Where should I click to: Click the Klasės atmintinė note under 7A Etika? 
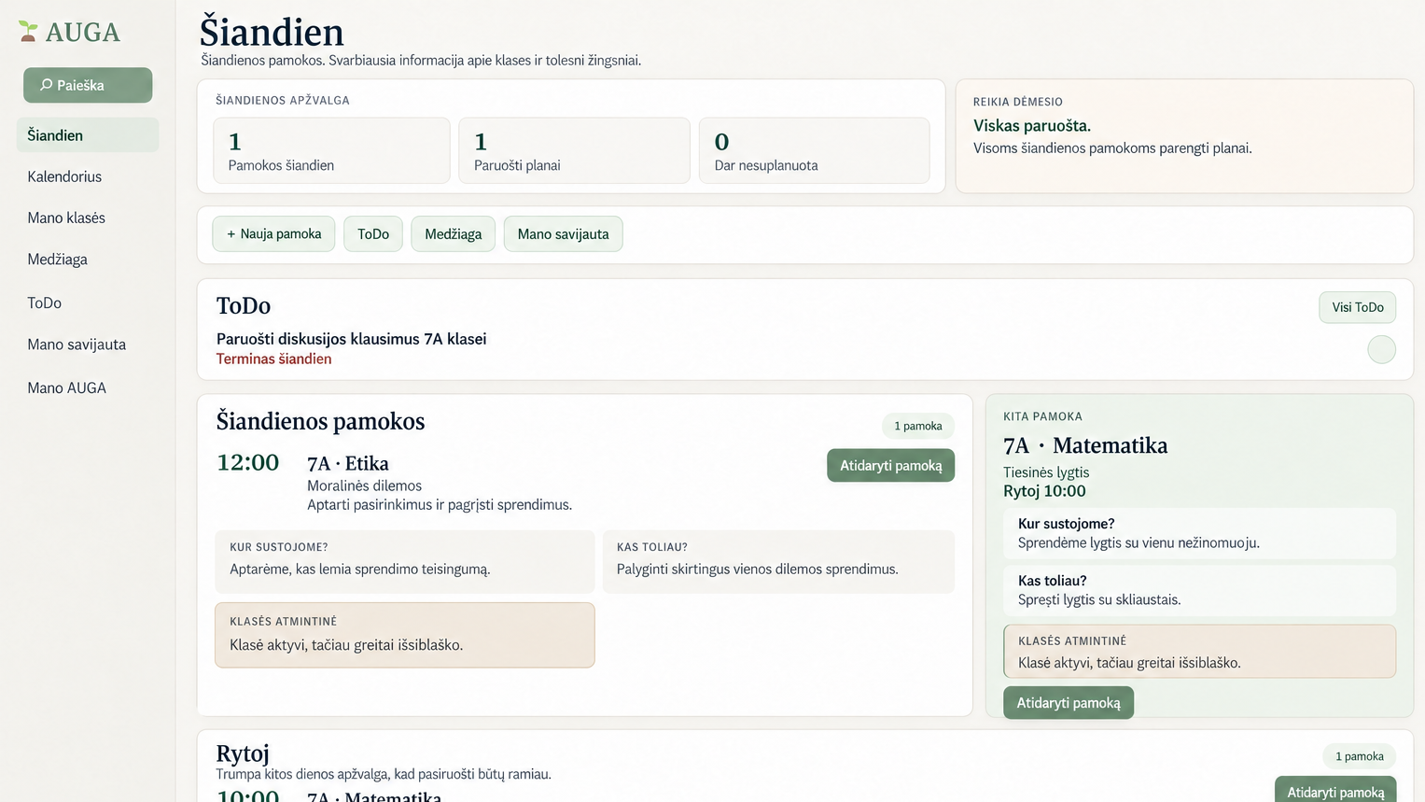[x=404, y=635]
